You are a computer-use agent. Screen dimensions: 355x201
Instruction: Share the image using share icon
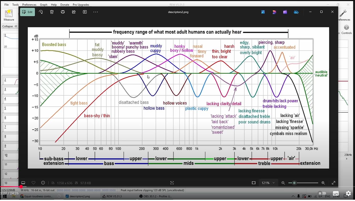74,12
